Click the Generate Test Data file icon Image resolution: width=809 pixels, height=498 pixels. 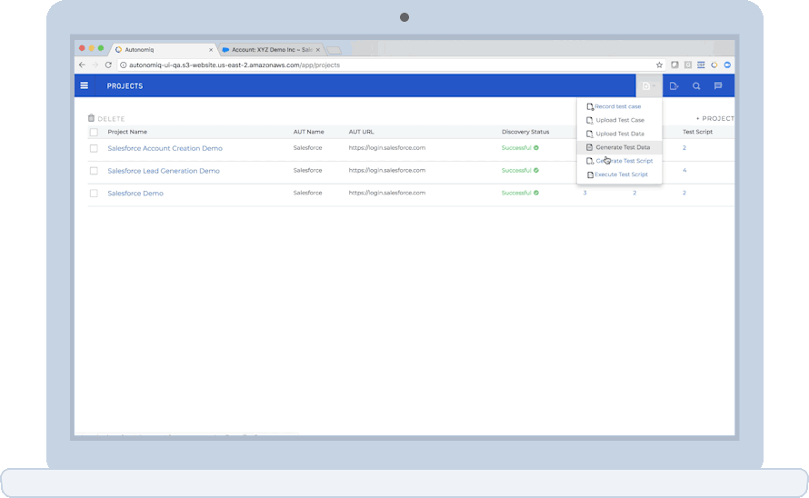[590, 147]
